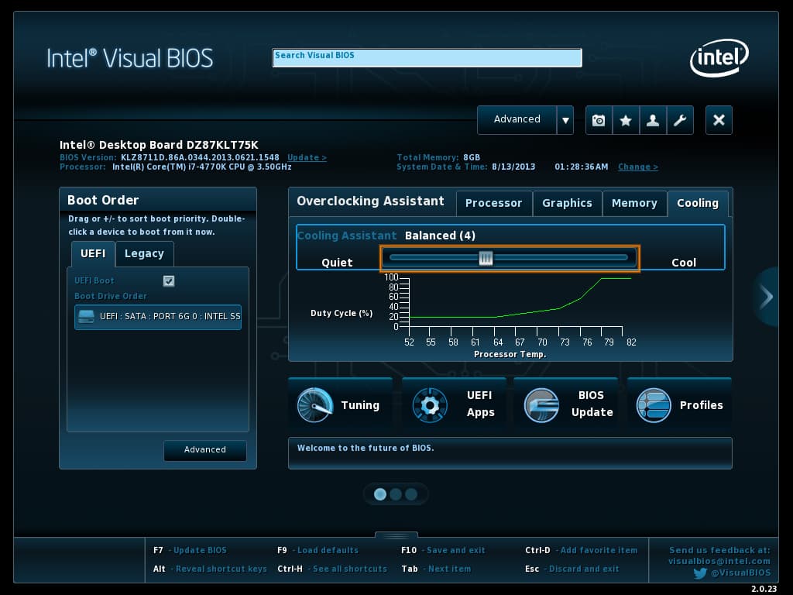The height and width of the screenshot is (595, 793).
Task: Click the Overclocking Assistant heading
Action: (370, 201)
